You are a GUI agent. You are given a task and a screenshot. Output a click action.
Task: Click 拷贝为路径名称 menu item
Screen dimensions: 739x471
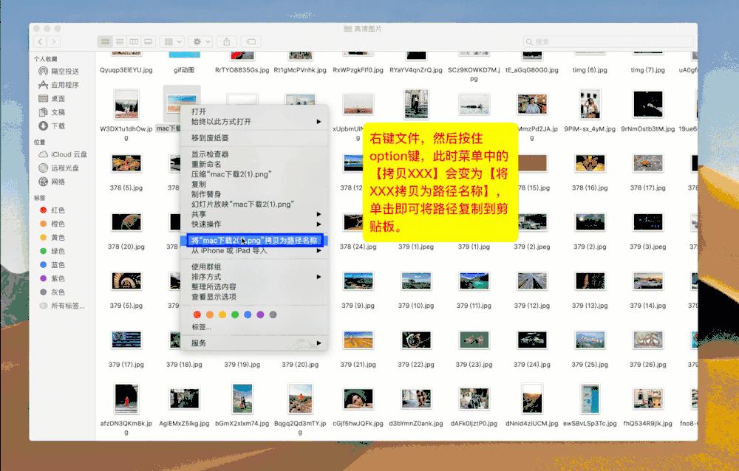[254, 240]
